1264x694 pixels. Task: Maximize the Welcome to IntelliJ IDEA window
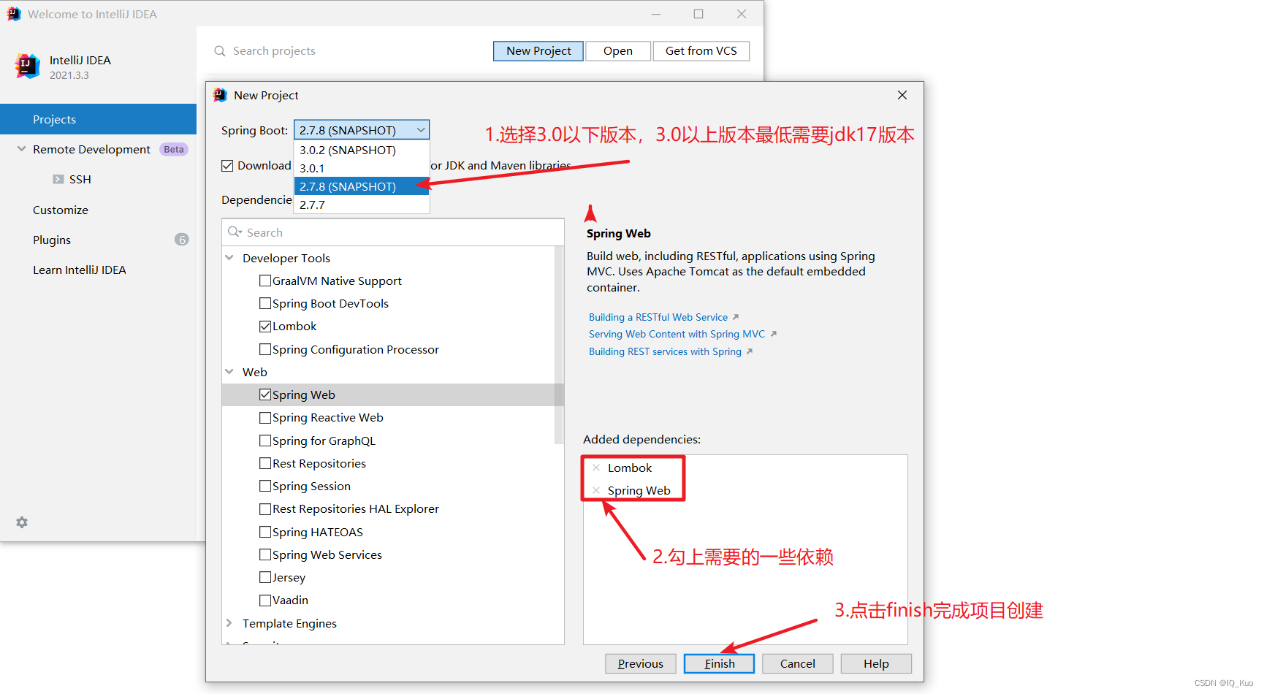pos(698,14)
